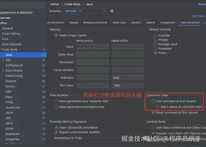Click the scope icon beside JSON
Screen dimensions: 206x147
(43, 113)
